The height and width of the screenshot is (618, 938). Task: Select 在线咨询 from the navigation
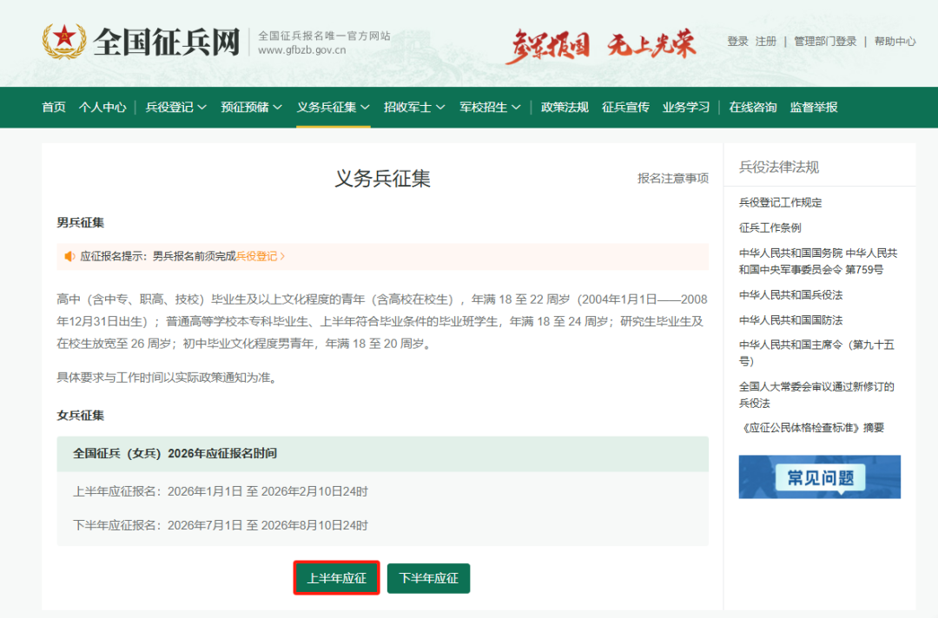pyautogui.click(x=752, y=107)
